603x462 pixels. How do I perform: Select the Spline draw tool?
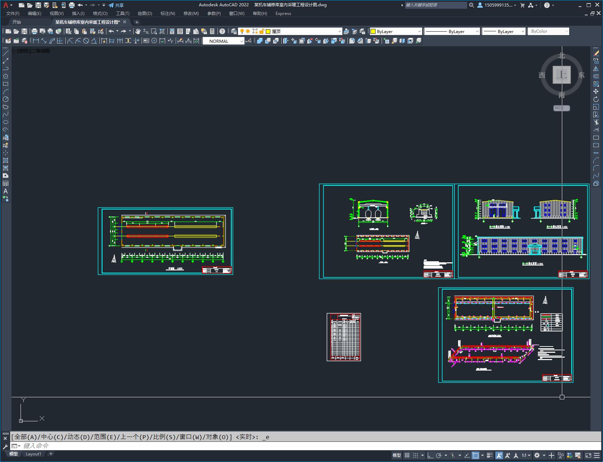(6, 114)
